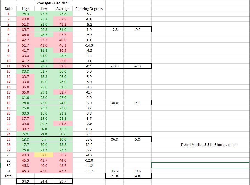Viewport: 250px width, 185px height.
Task: Click the High value 28.3 for date 1
Action: coord(25,14)
